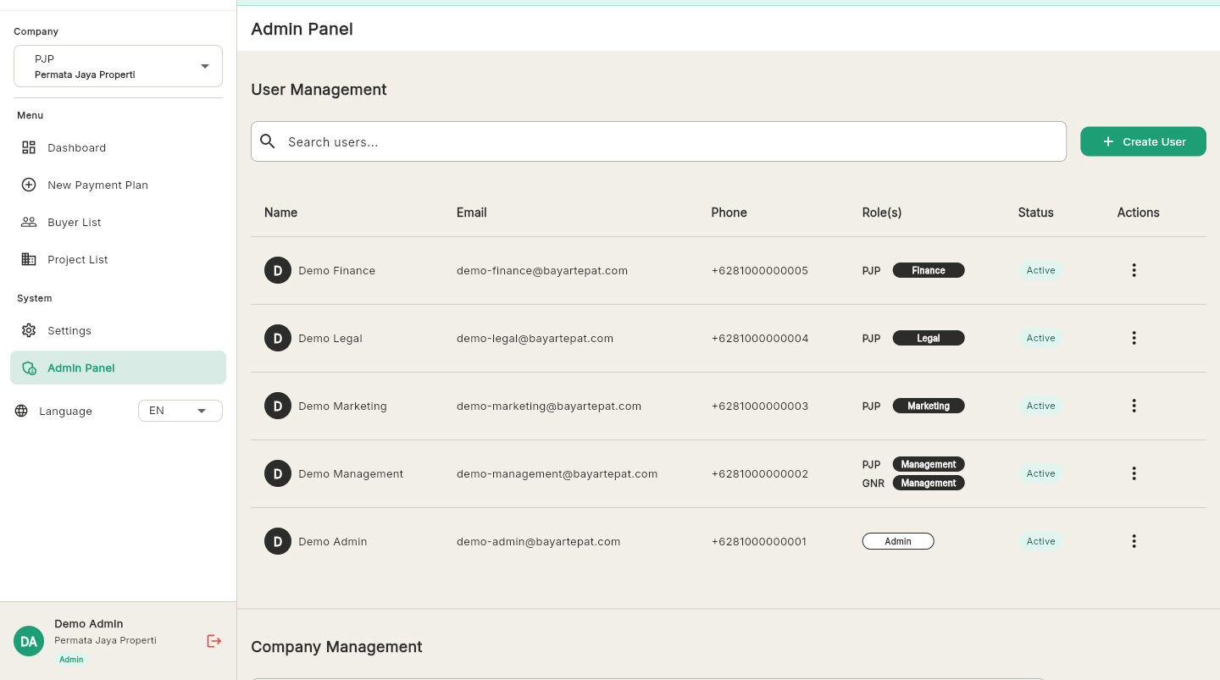The image size is (1220, 680).
Task: Open the Admin Panel menu item
Action: (80, 368)
